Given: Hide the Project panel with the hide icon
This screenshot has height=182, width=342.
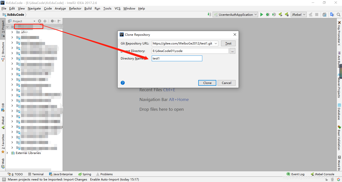Looking at the screenshot, I should (59, 21).
